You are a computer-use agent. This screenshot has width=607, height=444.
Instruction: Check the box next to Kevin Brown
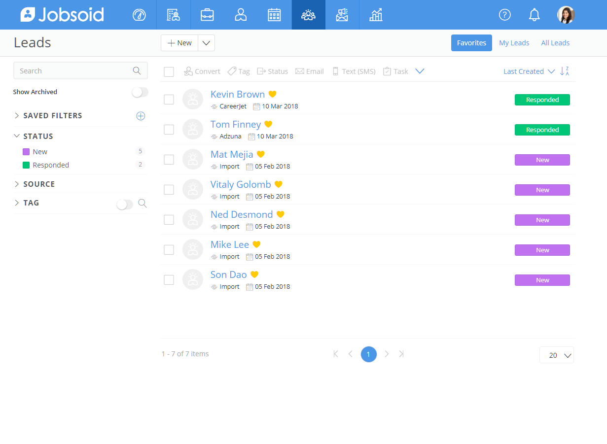169,100
